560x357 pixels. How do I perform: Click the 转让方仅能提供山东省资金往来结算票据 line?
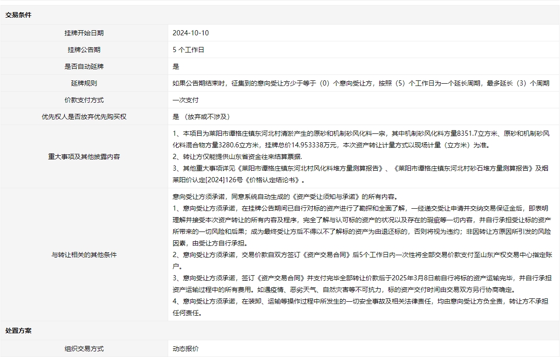tap(237, 157)
